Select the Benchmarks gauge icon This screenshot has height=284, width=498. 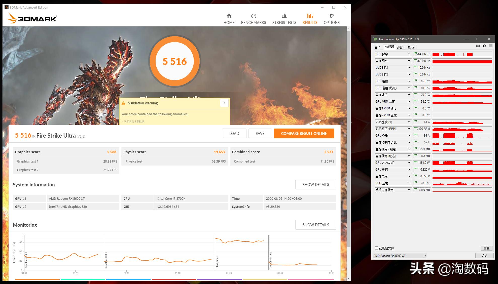pyautogui.click(x=253, y=18)
